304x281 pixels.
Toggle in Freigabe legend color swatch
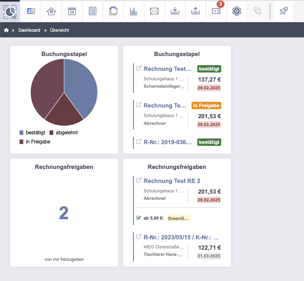pos(21,142)
